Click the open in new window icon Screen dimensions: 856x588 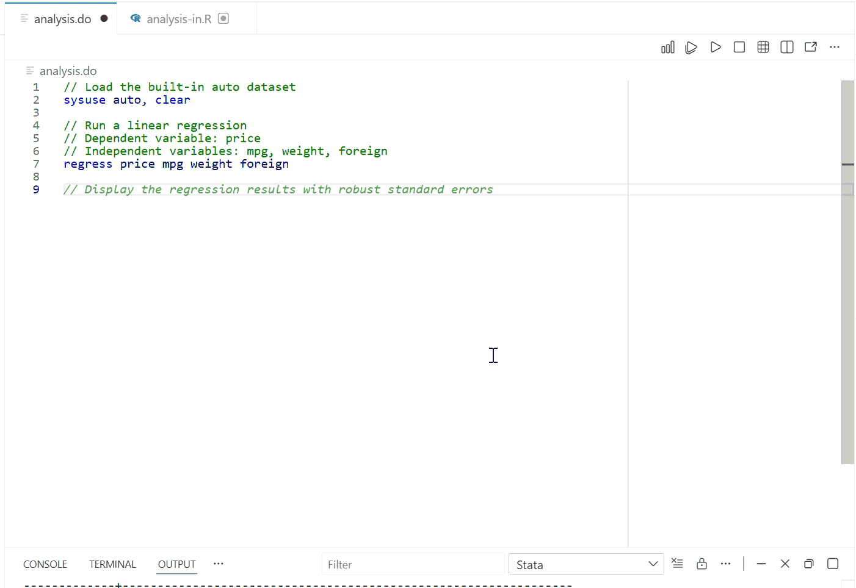coord(810,48)
